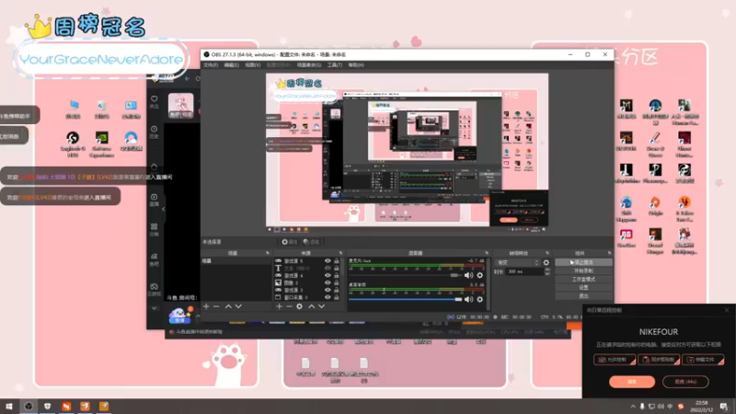This screenshot has height=414, width=736.
Task: Open the Help menu in OBS
Action: (356, 65)
